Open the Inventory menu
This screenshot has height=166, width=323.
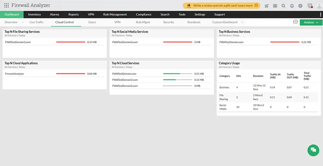point(35,15)
